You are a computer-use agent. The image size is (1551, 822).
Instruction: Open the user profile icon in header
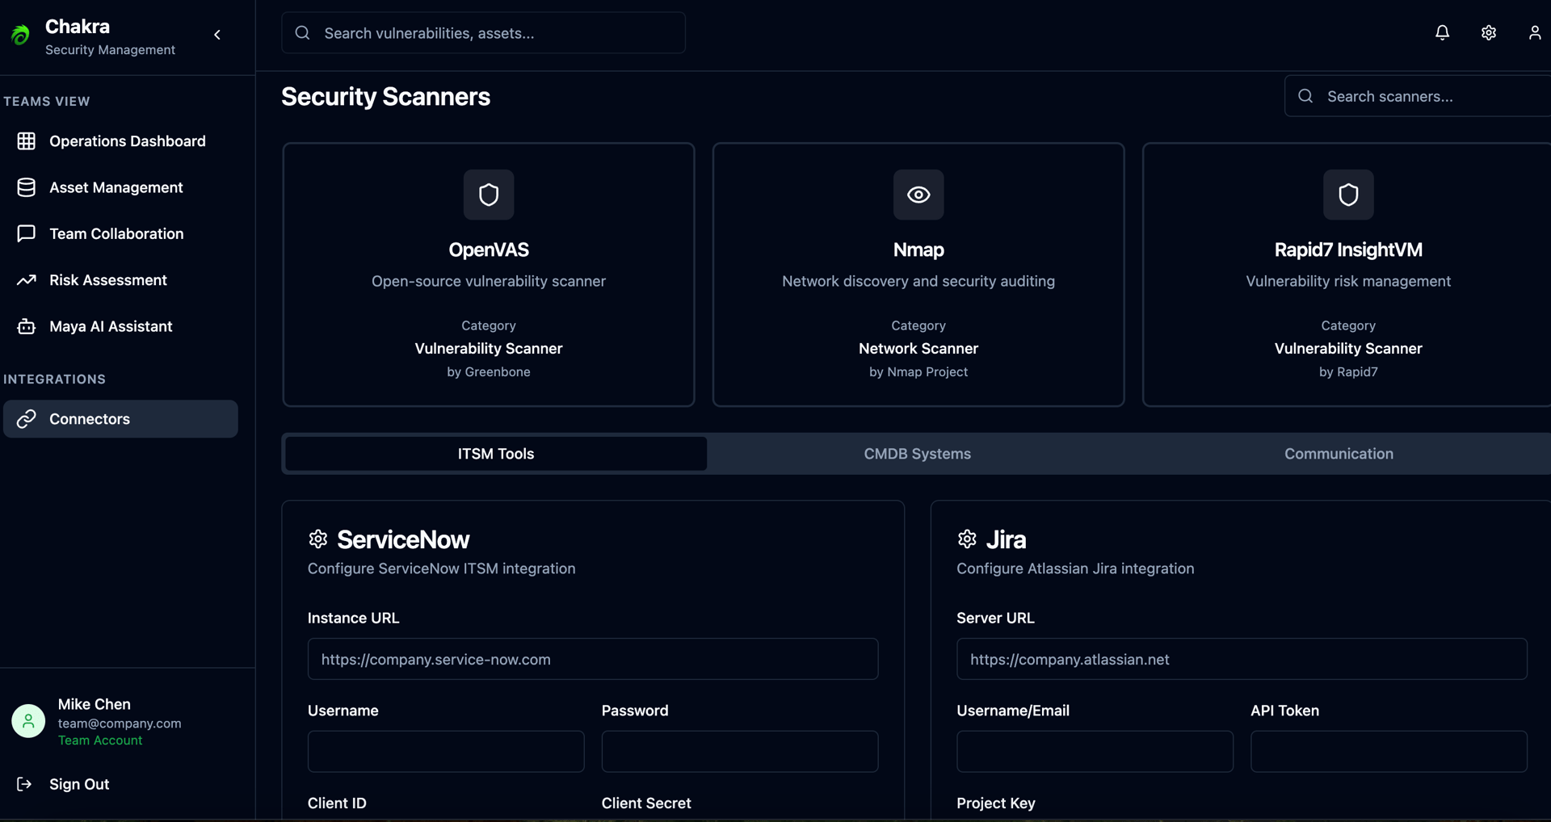point(1534,32)
